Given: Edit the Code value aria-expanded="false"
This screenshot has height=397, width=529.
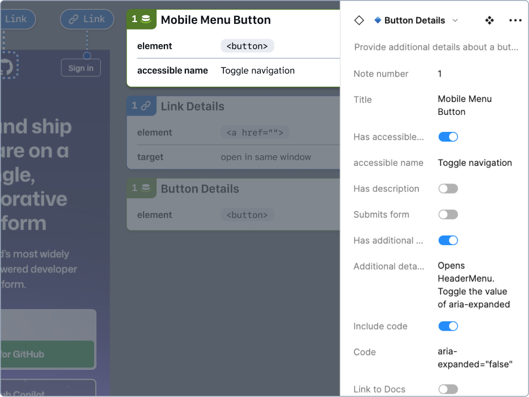Looking at the screenshot, I should point(475,358).
